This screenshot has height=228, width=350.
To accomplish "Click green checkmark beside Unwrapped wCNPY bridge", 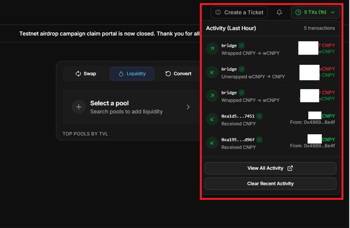I will (241, 69).
